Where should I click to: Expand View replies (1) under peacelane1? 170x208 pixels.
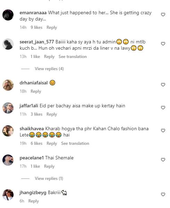(x=49, y=178)
